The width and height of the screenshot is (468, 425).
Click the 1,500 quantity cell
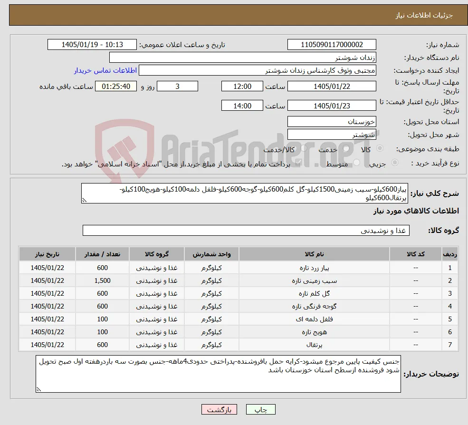[102, 281]
